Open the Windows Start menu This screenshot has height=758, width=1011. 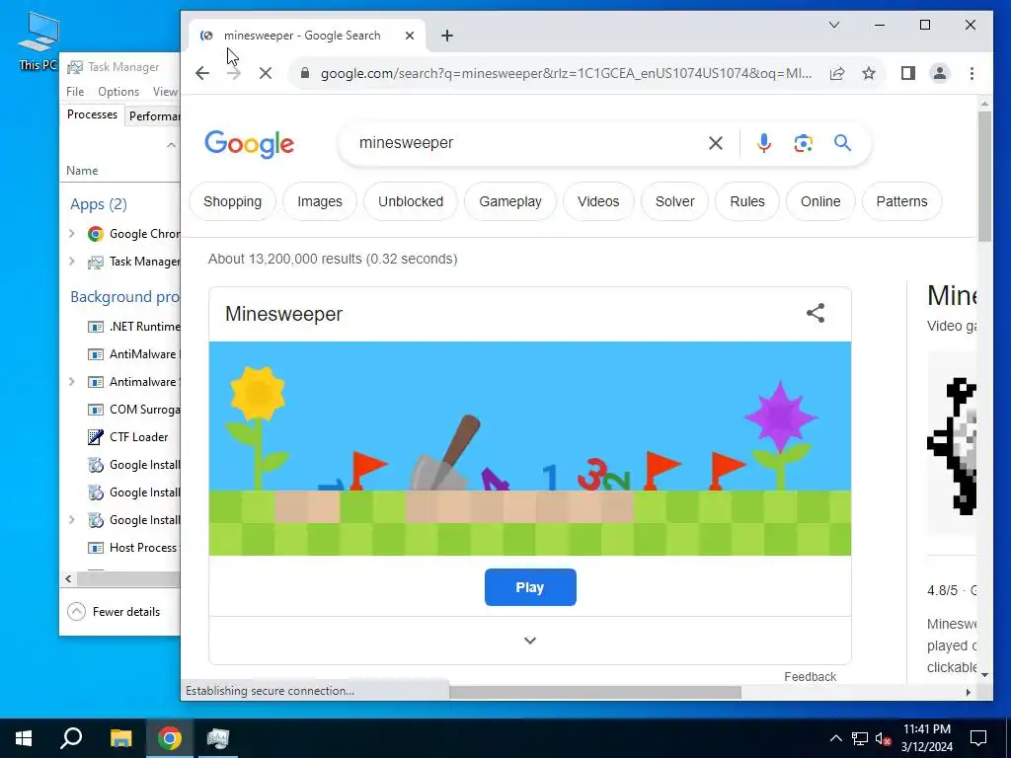pos(24,738)
